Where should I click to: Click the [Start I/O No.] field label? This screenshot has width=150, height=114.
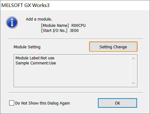click(54, 31)
